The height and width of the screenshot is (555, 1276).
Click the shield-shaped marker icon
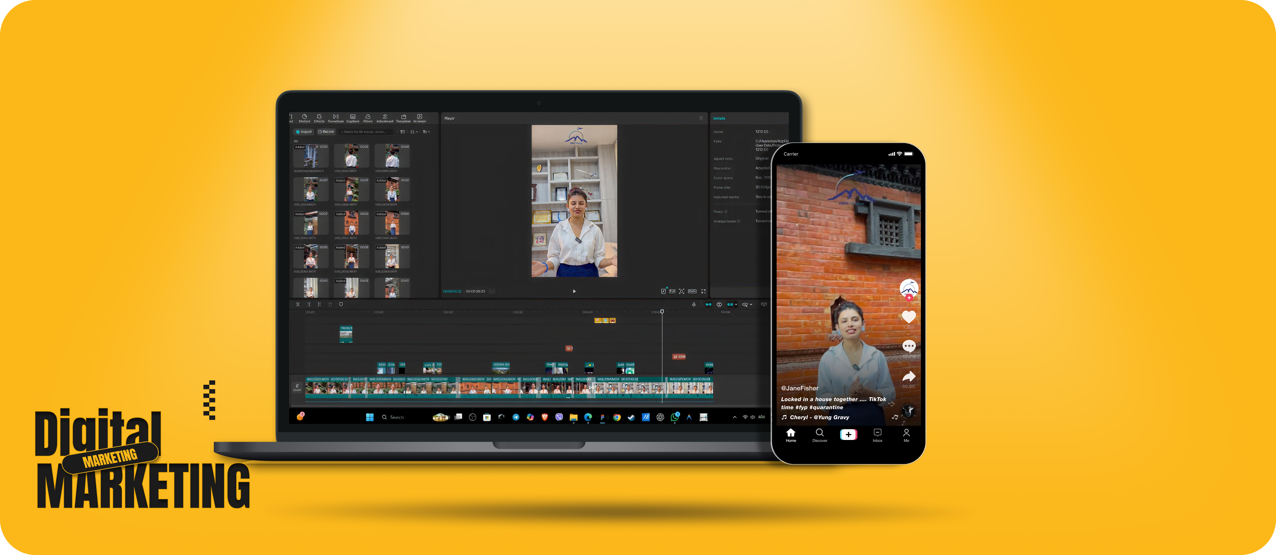[x=341, y=304]
